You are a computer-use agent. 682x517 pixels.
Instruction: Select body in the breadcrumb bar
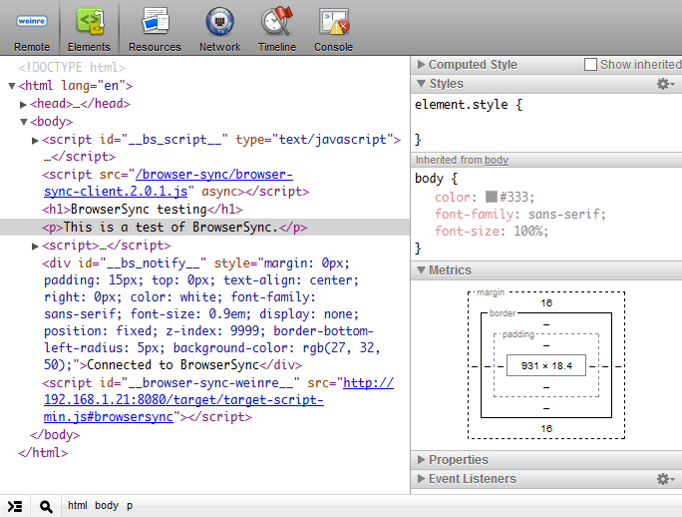tap(107, 506)
